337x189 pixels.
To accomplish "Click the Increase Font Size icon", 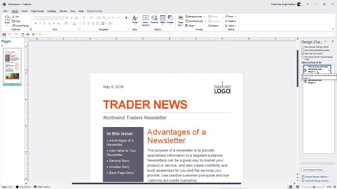I will click(67, 18).
